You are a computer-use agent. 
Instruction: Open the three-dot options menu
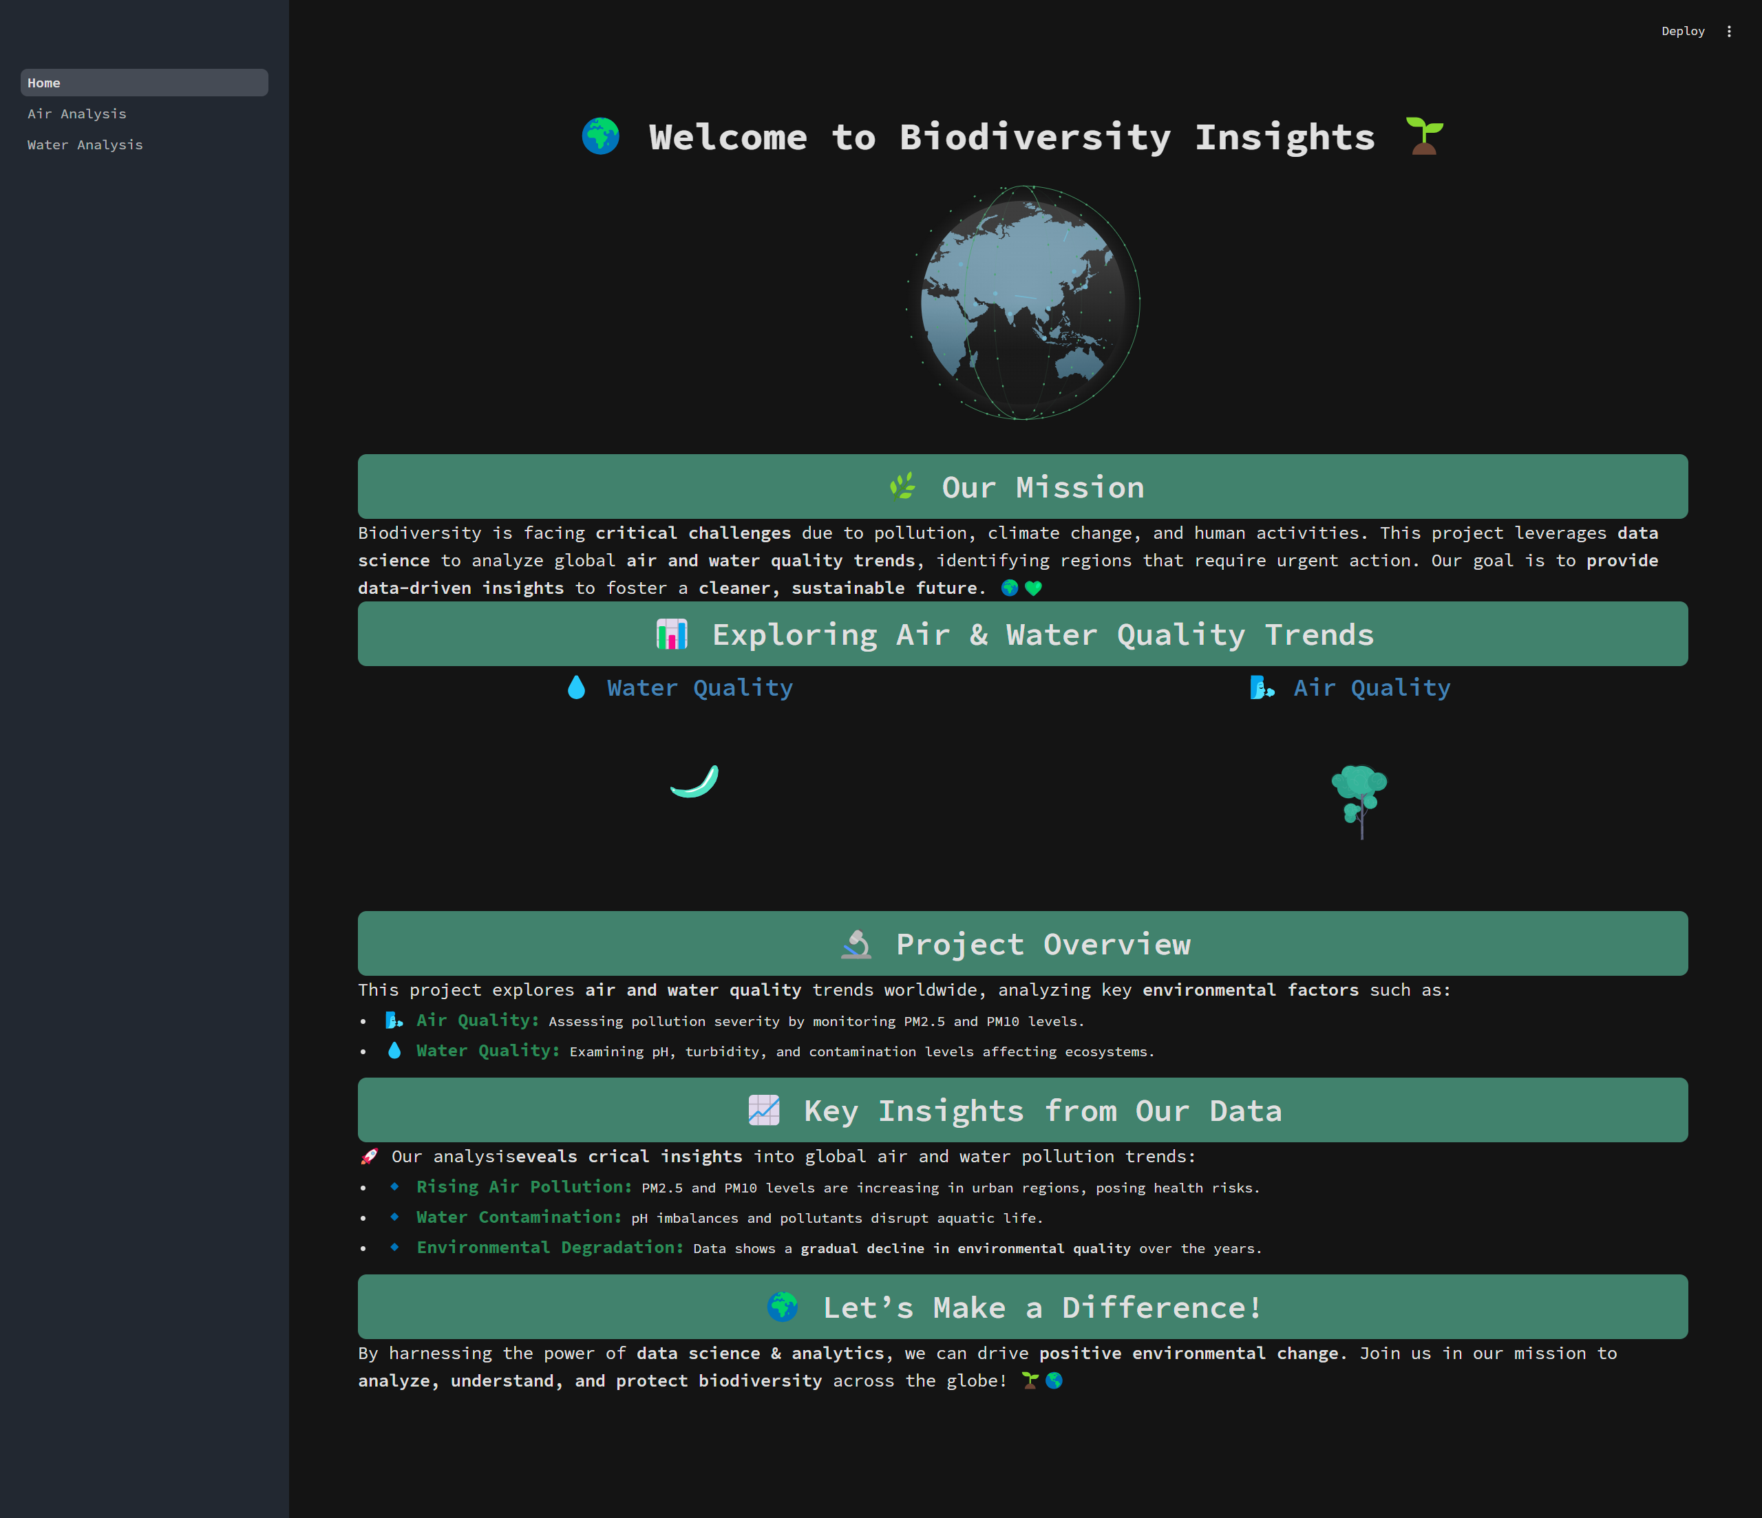tap(1729, 32)
